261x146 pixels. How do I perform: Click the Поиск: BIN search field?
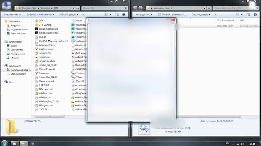point(104,8)
